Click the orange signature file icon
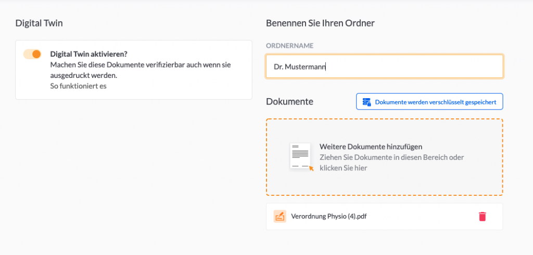The width and height of the screenshot is (533, 255). point(280,217)
